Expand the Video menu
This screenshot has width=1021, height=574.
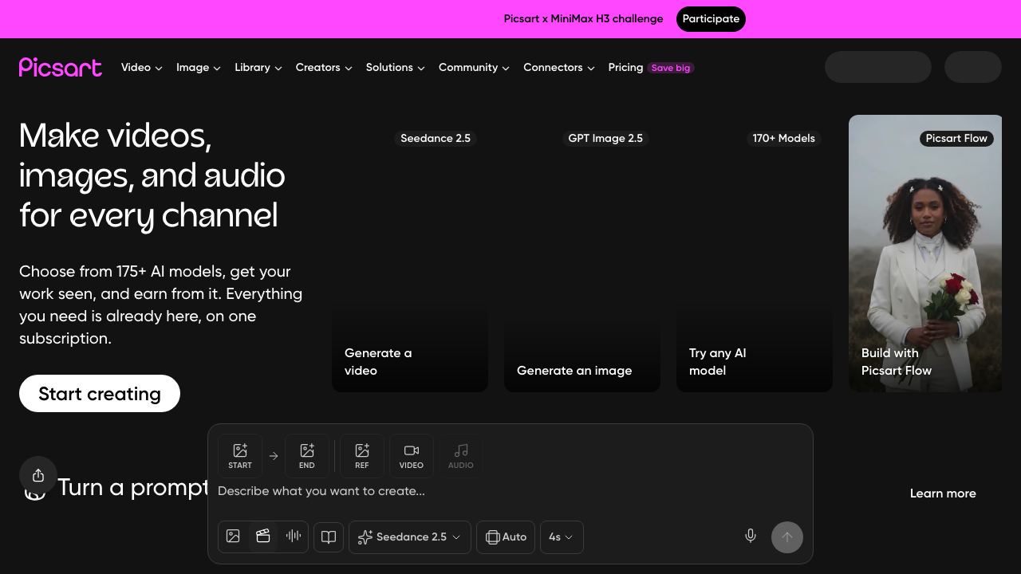pos(142,68)
